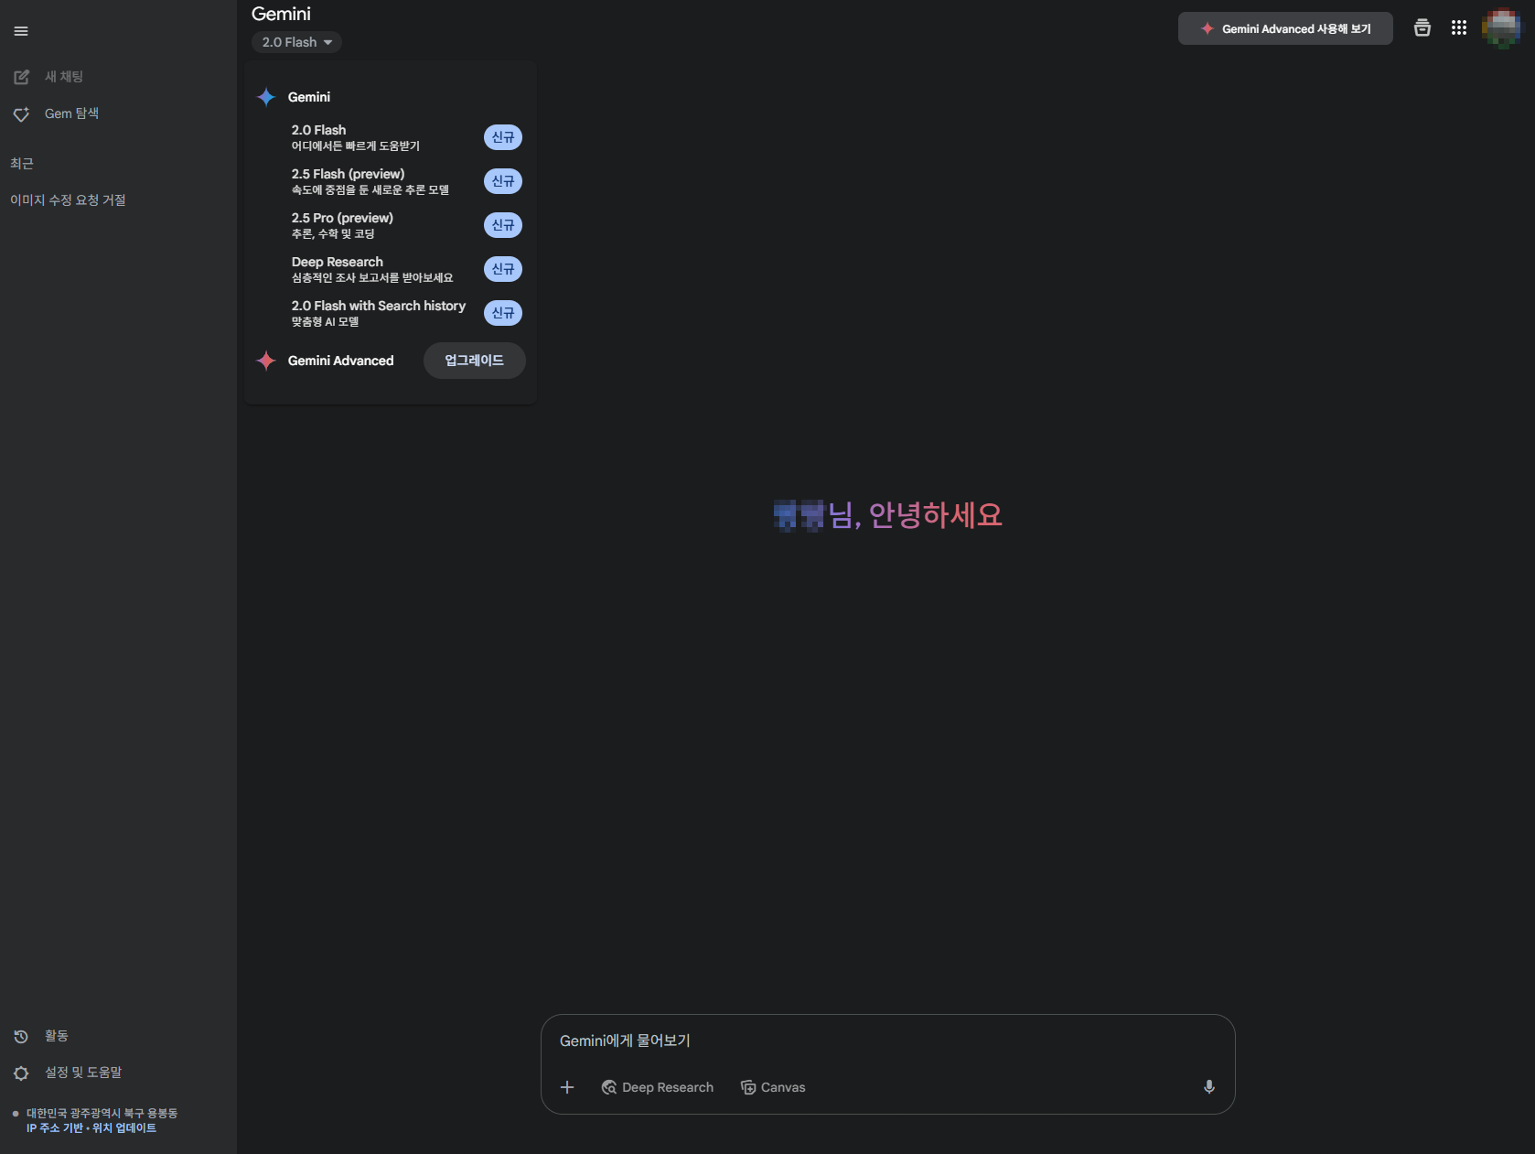
Task: Click the 위치 업데이트 location link
Action: pyautogui.click(x=124, y=1128)
